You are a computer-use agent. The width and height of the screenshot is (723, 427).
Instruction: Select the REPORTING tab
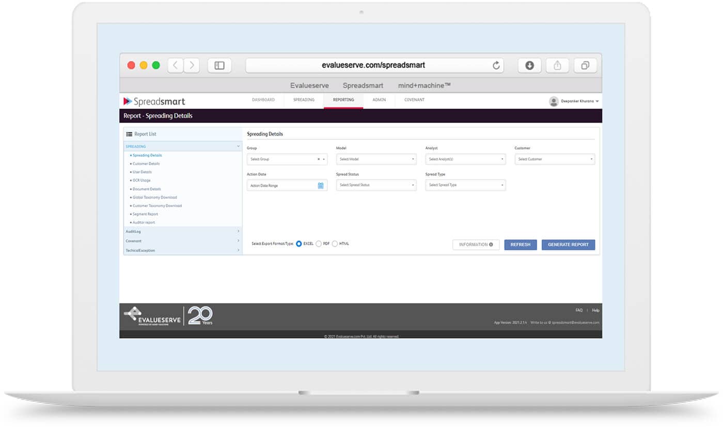click(x=343, y=100)
